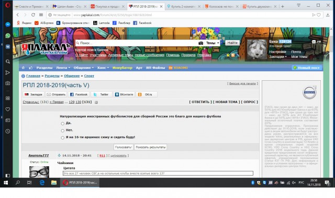Open the tab menu icon in title bar
Viewport: 335px width, 198px height.
pyautogui.click(x=298, y=5)
